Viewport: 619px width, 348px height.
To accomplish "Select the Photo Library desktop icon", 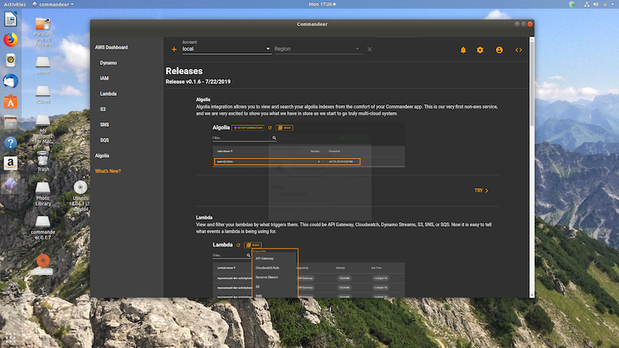I will (x=43, y=194).
